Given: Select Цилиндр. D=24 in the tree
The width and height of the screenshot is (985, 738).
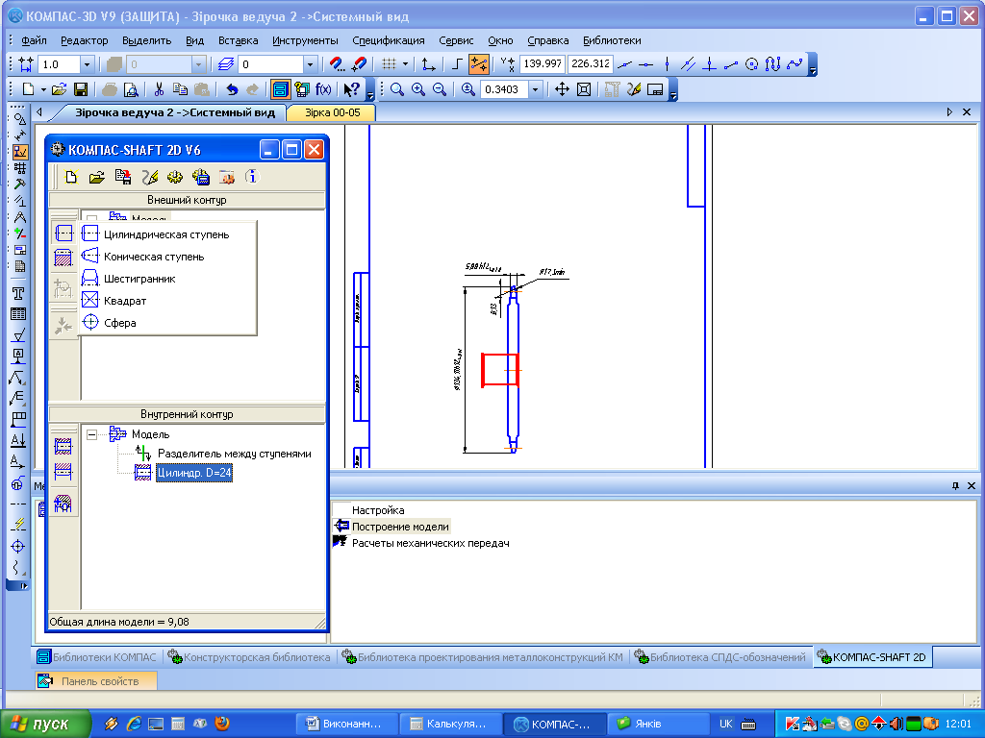Looking at the screenshot, I should (x=194, y=473).
